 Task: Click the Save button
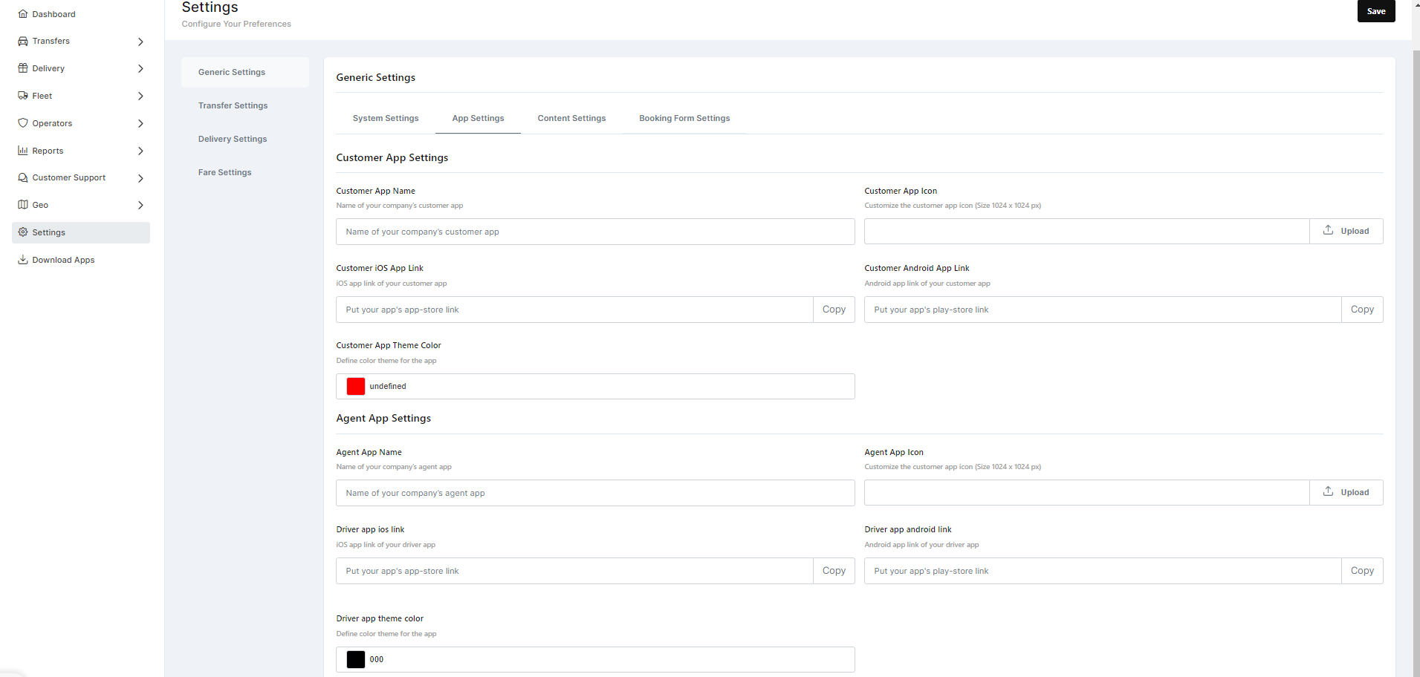click(1375, 11)
